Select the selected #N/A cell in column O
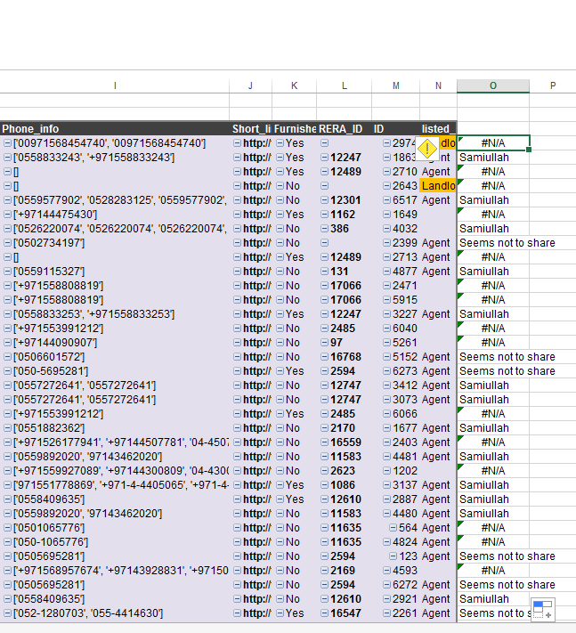 pyautogui.click(x=493, y=143)
